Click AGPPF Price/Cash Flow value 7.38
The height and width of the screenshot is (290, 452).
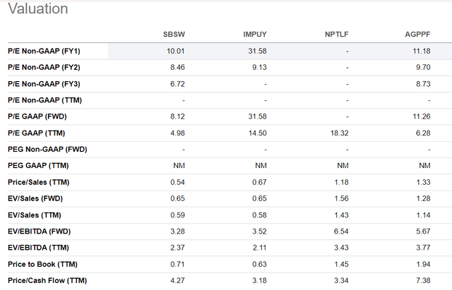point(423,281)
